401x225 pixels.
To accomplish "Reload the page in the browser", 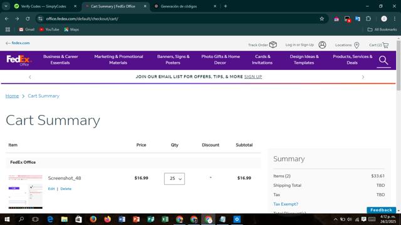I will pyautogui.click(x=28, y=19).
